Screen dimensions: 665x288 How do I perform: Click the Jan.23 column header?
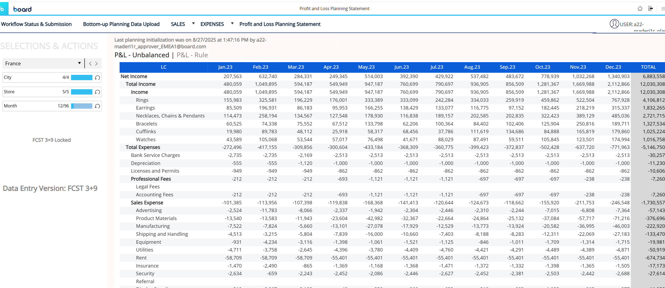(x=225, y=67)
